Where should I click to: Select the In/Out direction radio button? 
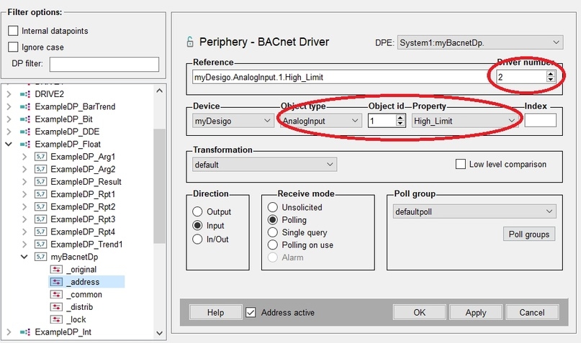197,239
